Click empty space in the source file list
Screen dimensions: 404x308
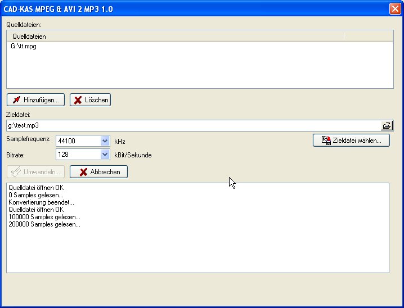point(197,70)
